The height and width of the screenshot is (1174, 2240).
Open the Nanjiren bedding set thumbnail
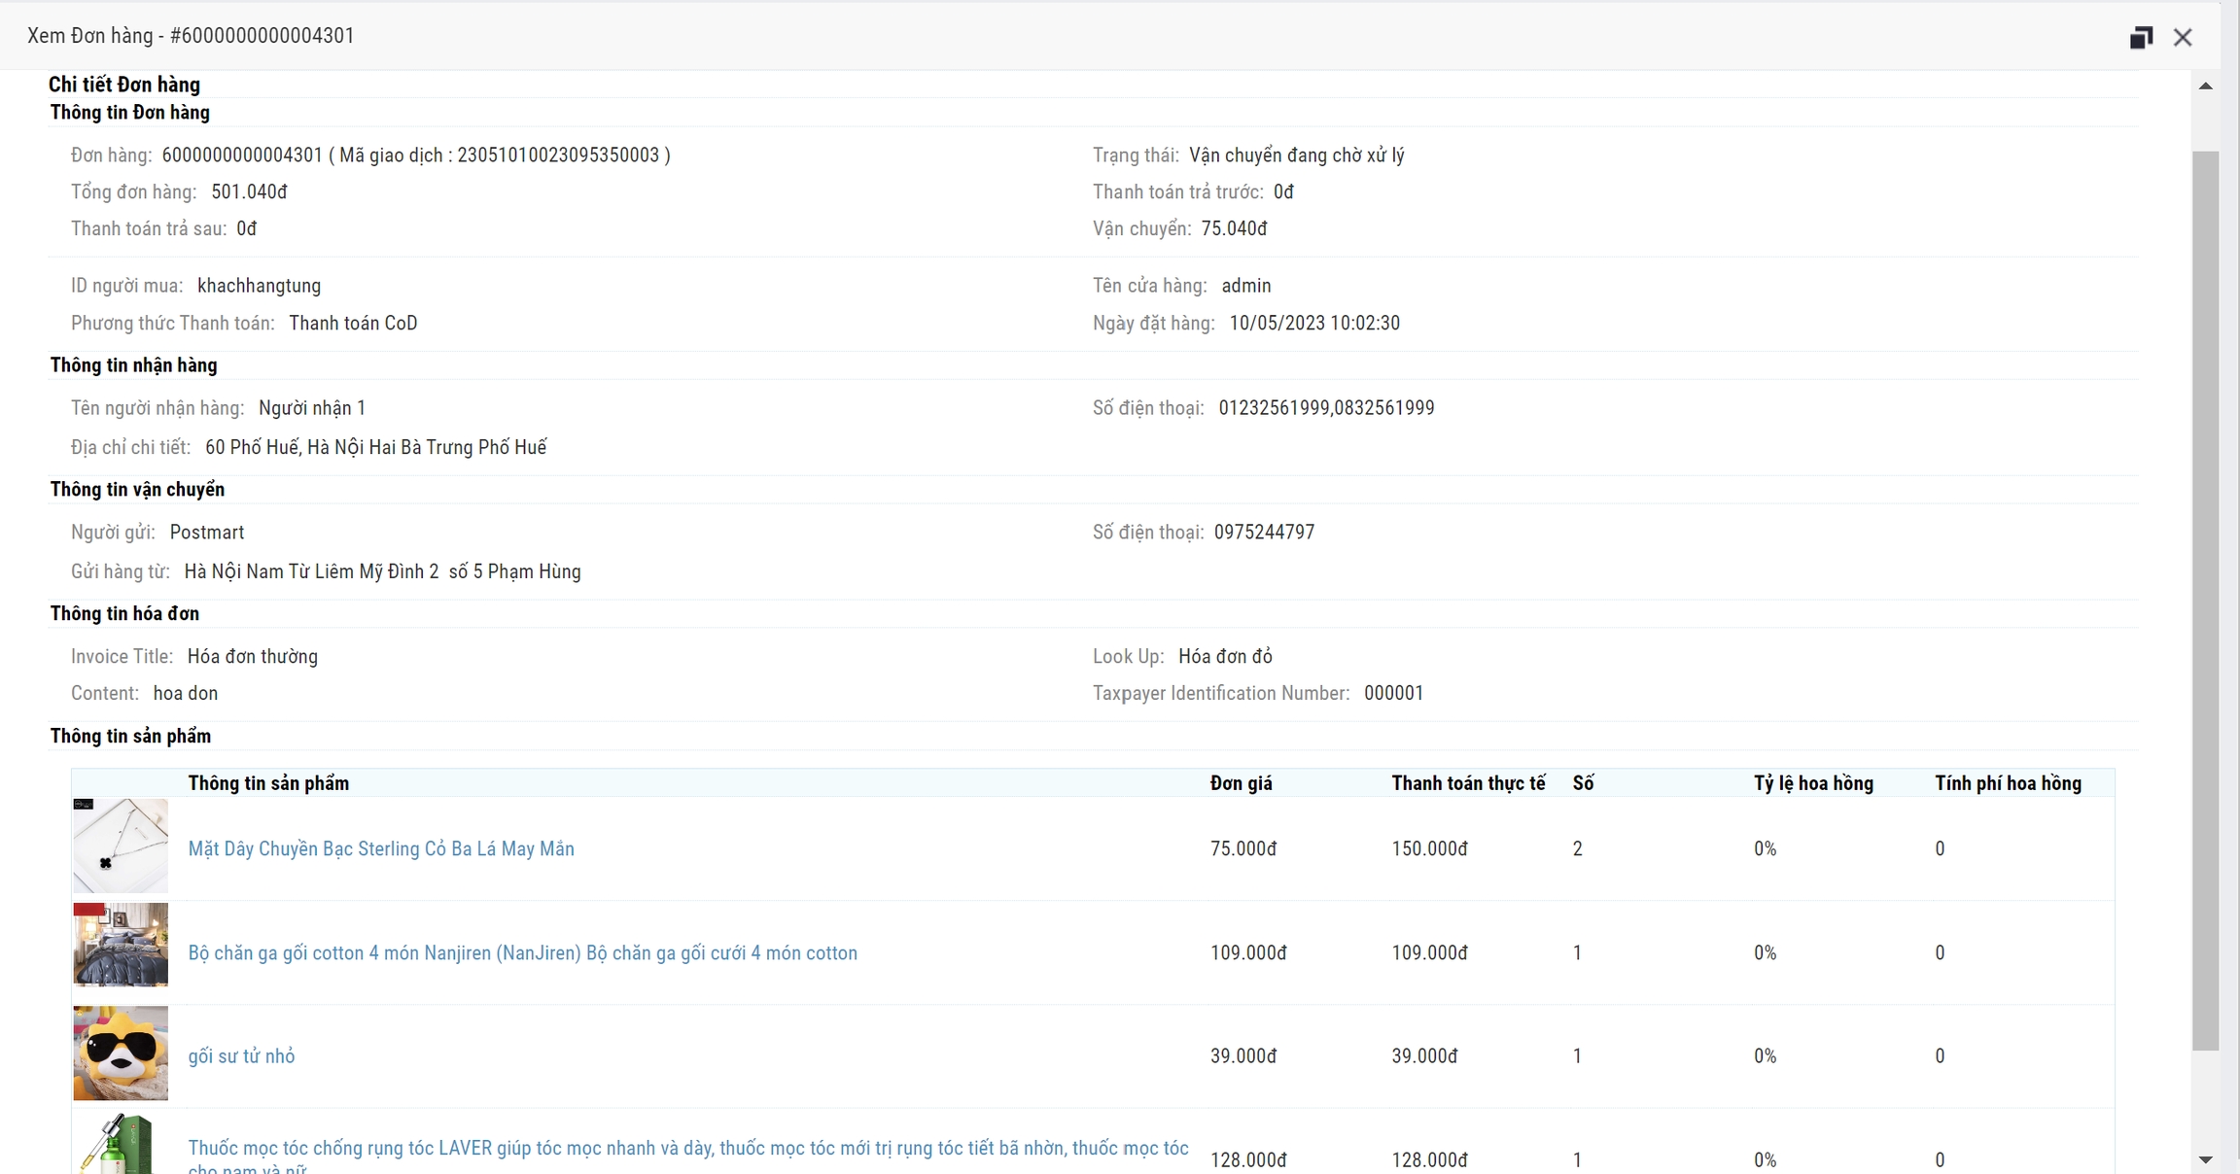coord(121,945)
